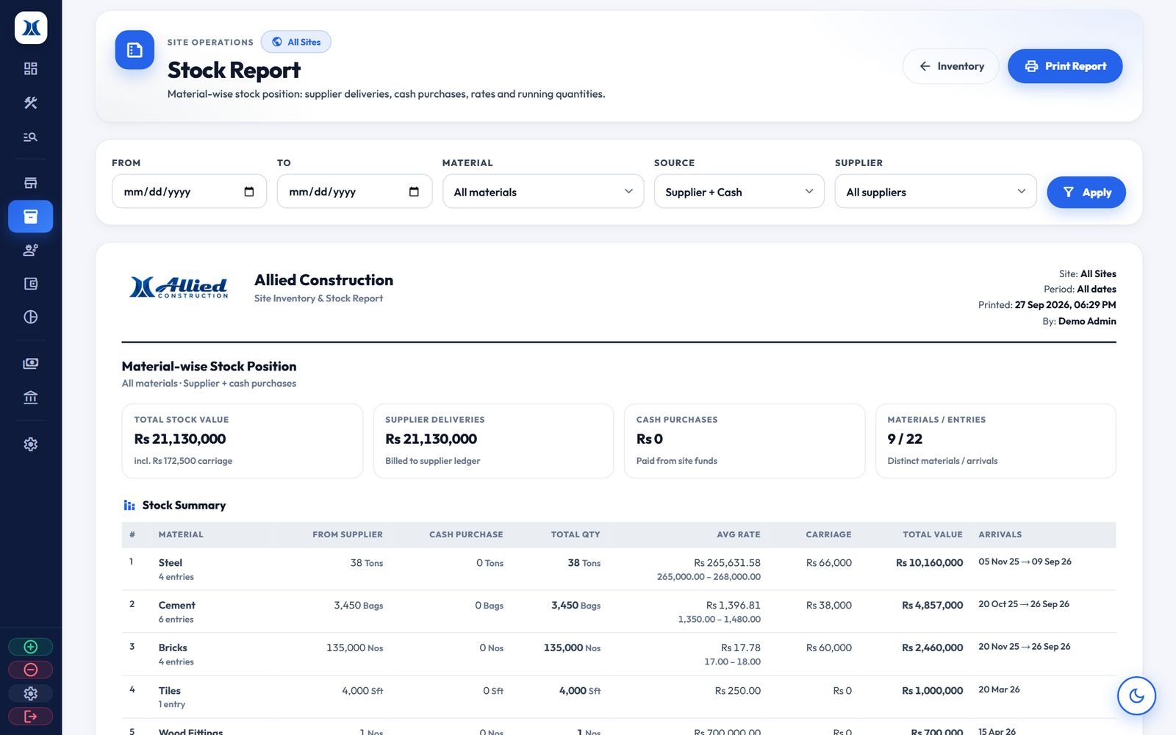Select the highlighted inventory archive box icon
Image resolution: width=1176 pixels, height=735 pixels.
(x=30, y=216)
